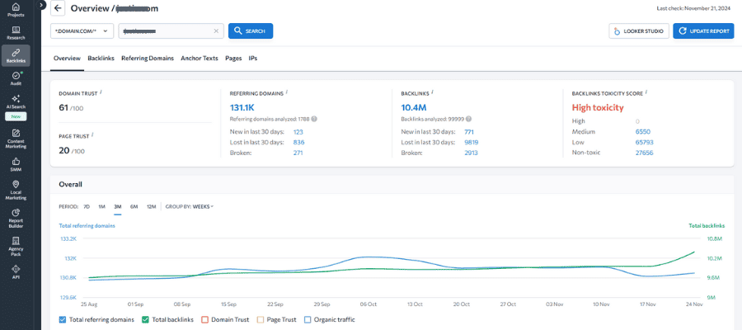The height and width of the screenshot is (330, 742).
Task: Switch to the Referring Domains tab
Action: [x=147, y=59]
